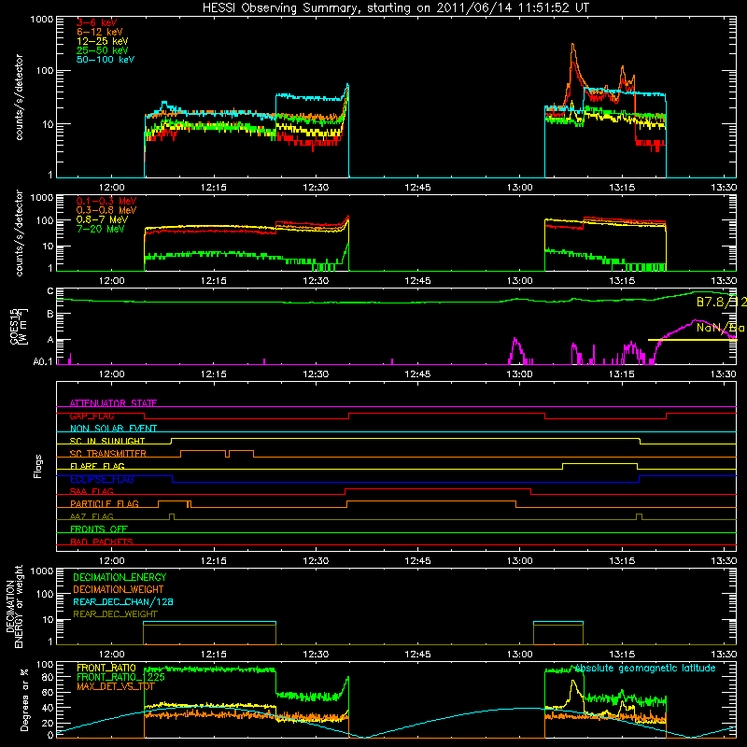This screenshot has height=747, width=747.
Task: Click the GAP_FLAG label
Action: 92,416
